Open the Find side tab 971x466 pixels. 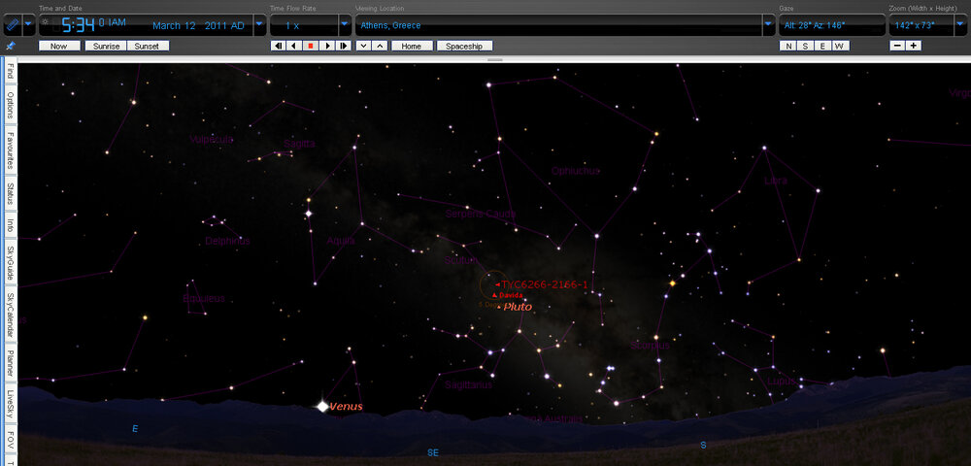coord(10,72)
